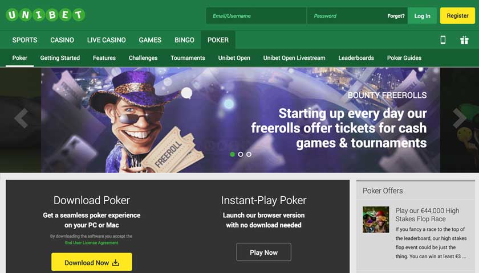Click the Play Now button
The image size is (479, 273).
point(263,253)
